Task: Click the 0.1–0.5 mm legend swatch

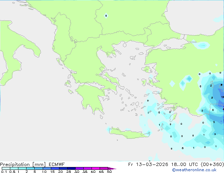Action: pyautogui.click(x=6, y=168)
